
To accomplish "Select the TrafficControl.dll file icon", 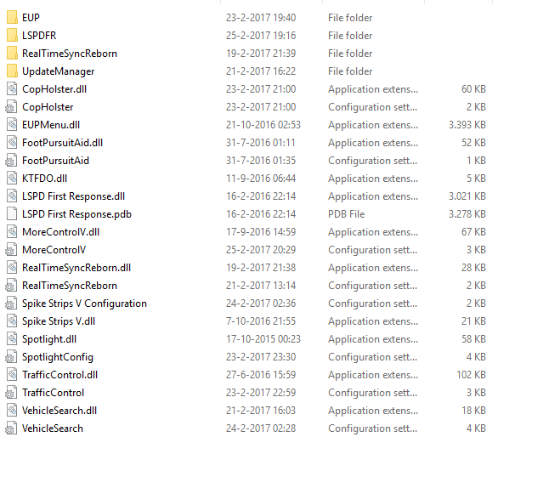I will 12,375.
